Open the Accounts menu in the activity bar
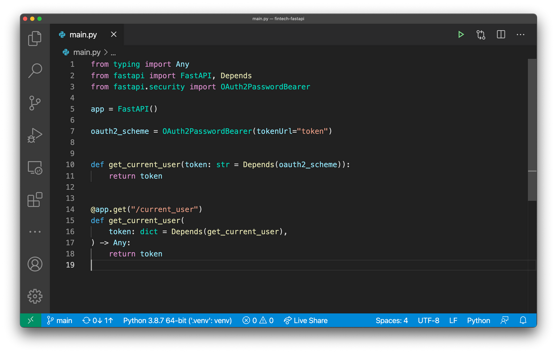The height and width of the screenshot is (354, 557). click(x=34, y=264)
